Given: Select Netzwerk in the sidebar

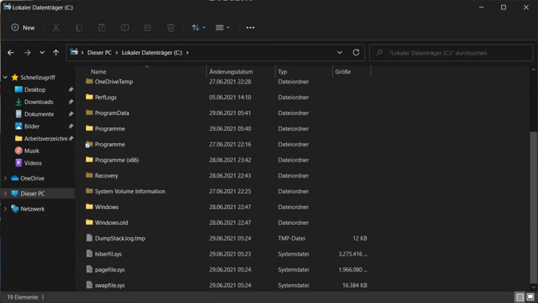Looking at the screenshot, I should (x=32, y=209).
